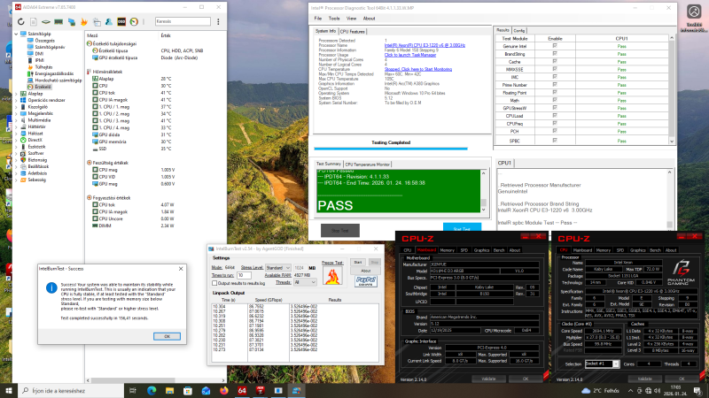Toggle GPUStressW test enable checkbox
Screen dimensions: 709x398
coord(555,108)
